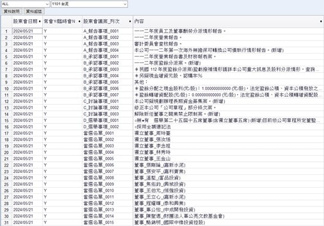
Task: Click content cell 董事_辜公怡_(中成開發投資)
Action: (x=228, y=210)
